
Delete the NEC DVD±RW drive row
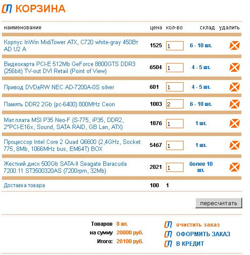pos(234,87)
